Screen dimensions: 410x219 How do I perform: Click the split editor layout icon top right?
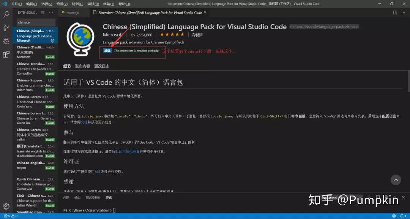tap(395, 12)
